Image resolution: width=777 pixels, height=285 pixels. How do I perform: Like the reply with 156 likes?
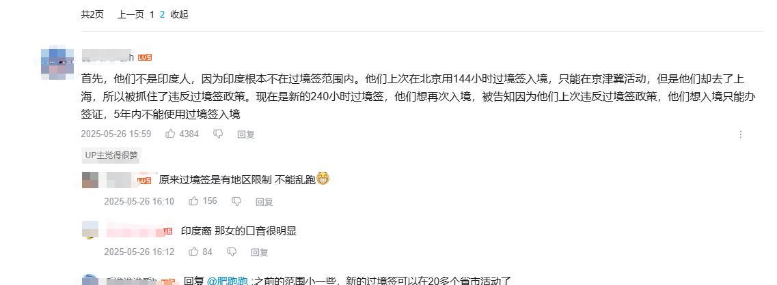[x=194, y=201]
